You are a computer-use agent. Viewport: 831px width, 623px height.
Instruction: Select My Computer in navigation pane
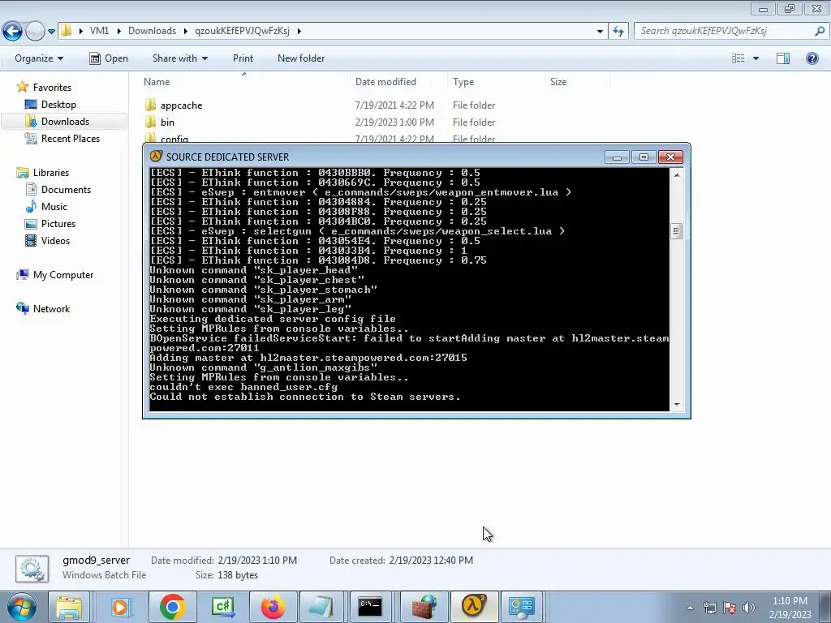click(x=63, y=275)
